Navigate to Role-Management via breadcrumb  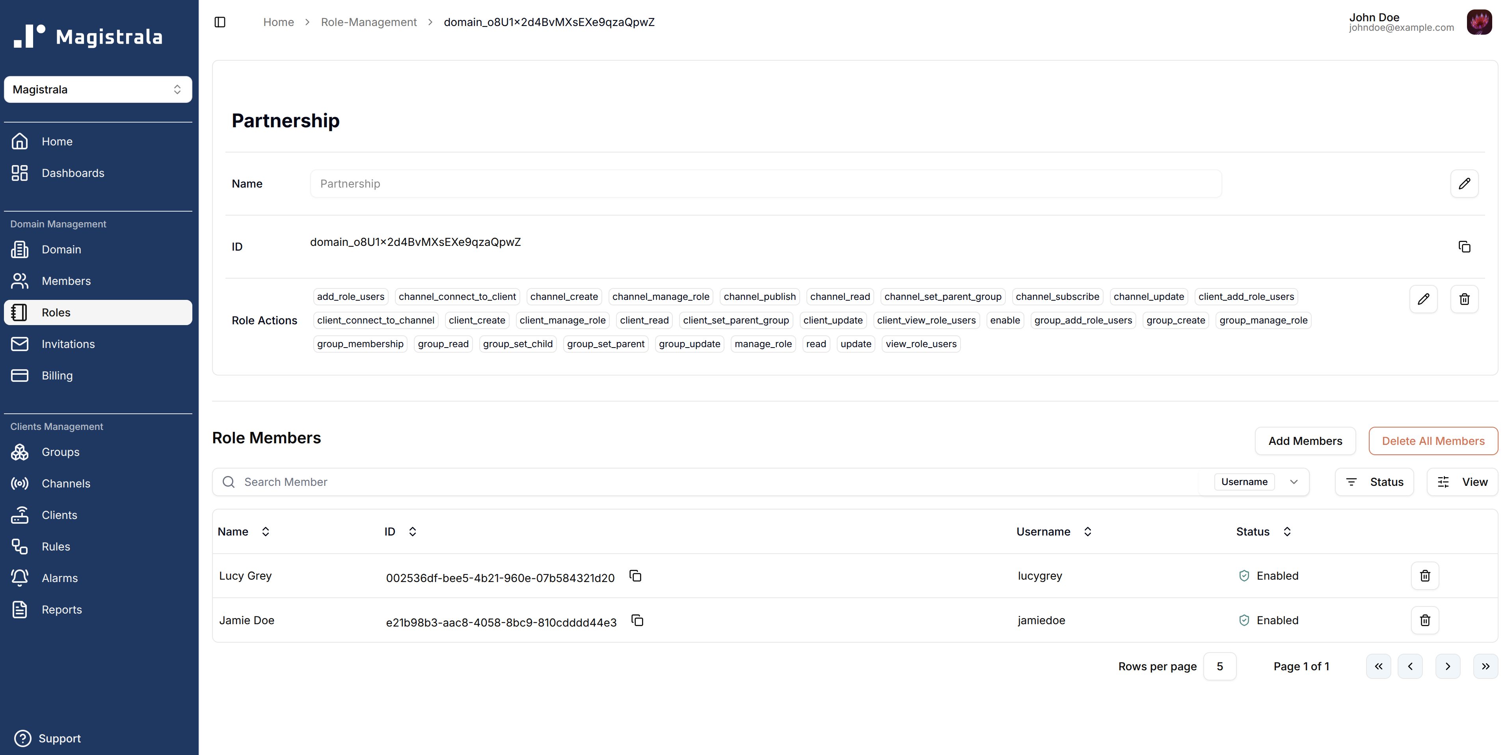coord(368,22)
